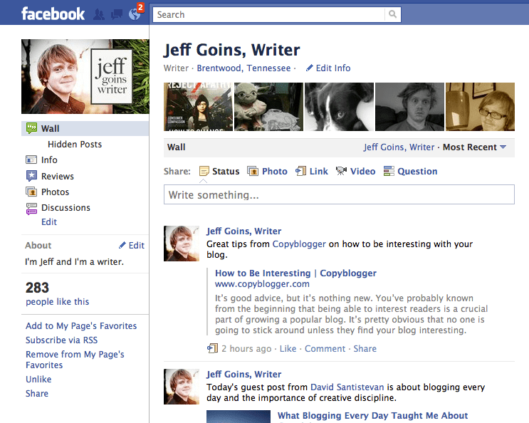Click author name on first post
The image size is (529, 423).
(243, 231)
